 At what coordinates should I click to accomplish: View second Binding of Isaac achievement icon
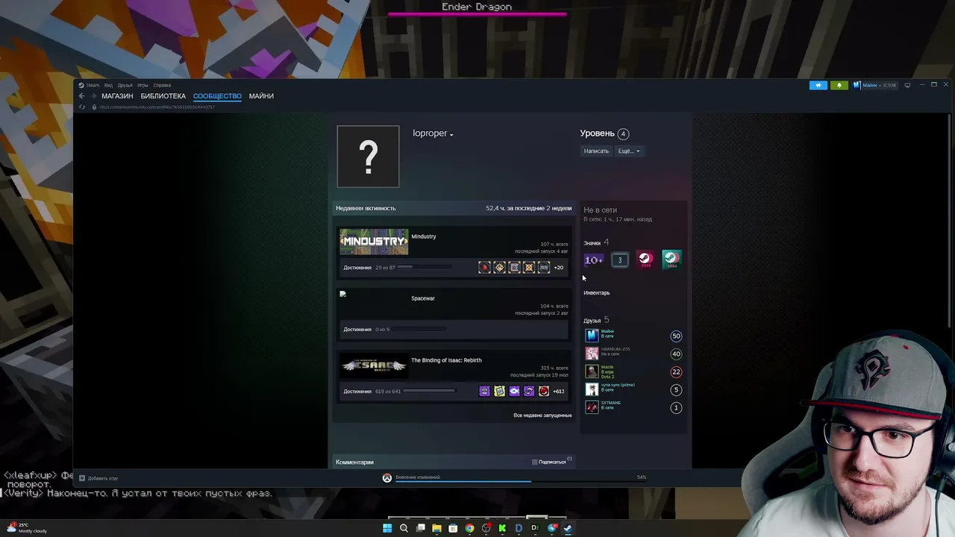499,391
